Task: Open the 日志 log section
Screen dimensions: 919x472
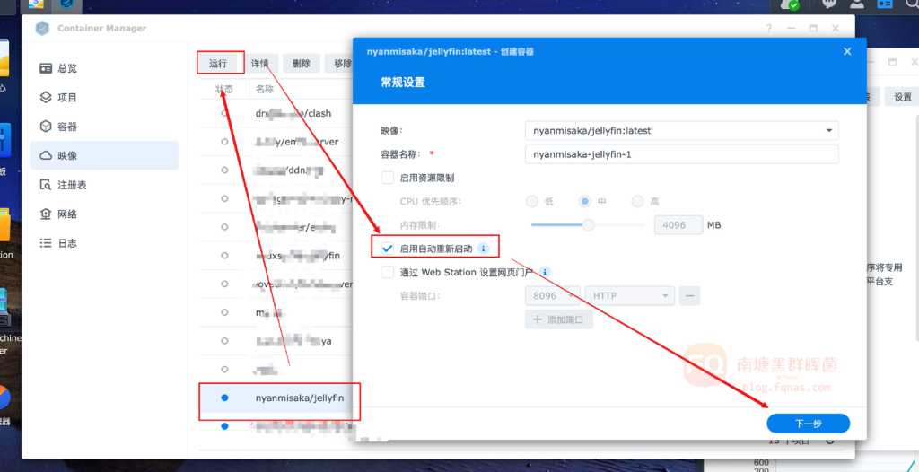Action: click(x=66, y=243)
